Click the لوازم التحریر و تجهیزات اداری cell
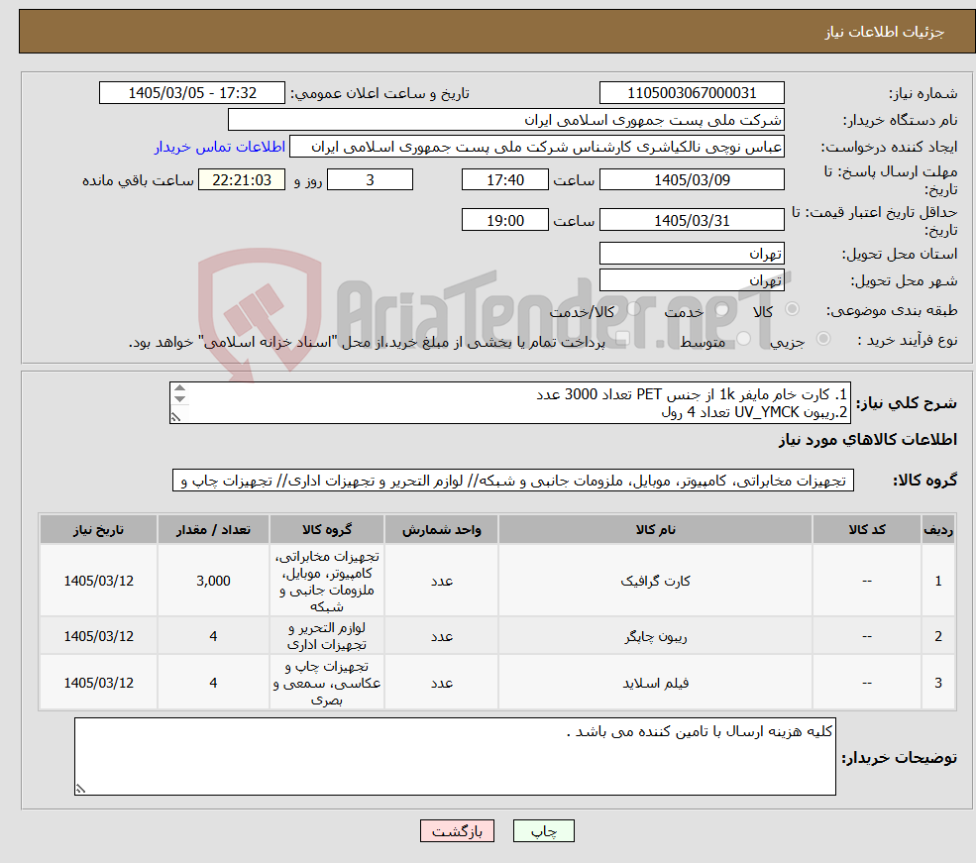This screenshot has width=976, height=863. click(327, 636)
